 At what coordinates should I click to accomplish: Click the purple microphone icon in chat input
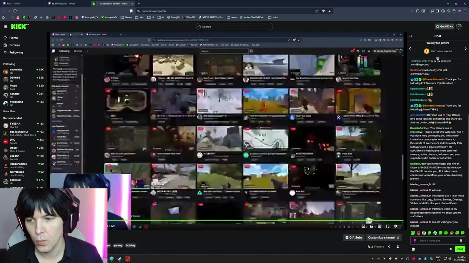pyautogui.click(x=415, y=240)
